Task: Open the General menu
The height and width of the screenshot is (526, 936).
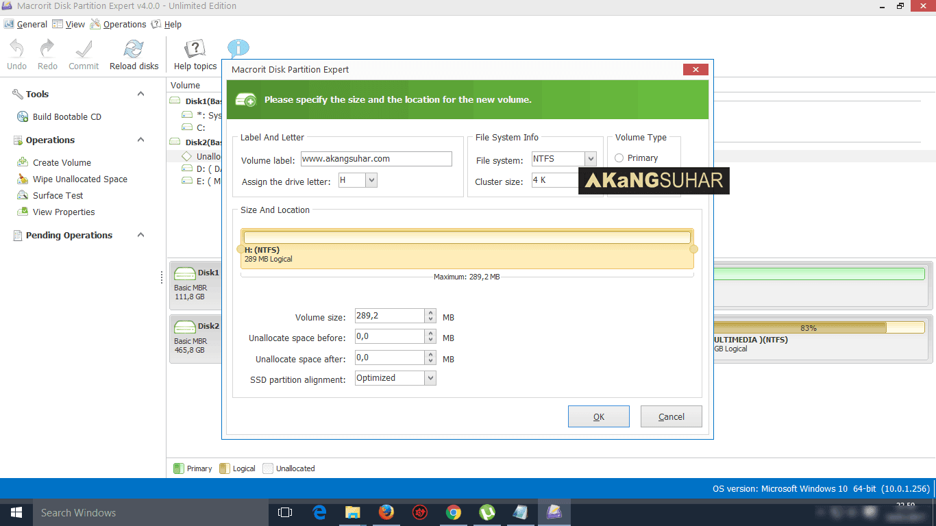Action: click(x=26, y=24)
